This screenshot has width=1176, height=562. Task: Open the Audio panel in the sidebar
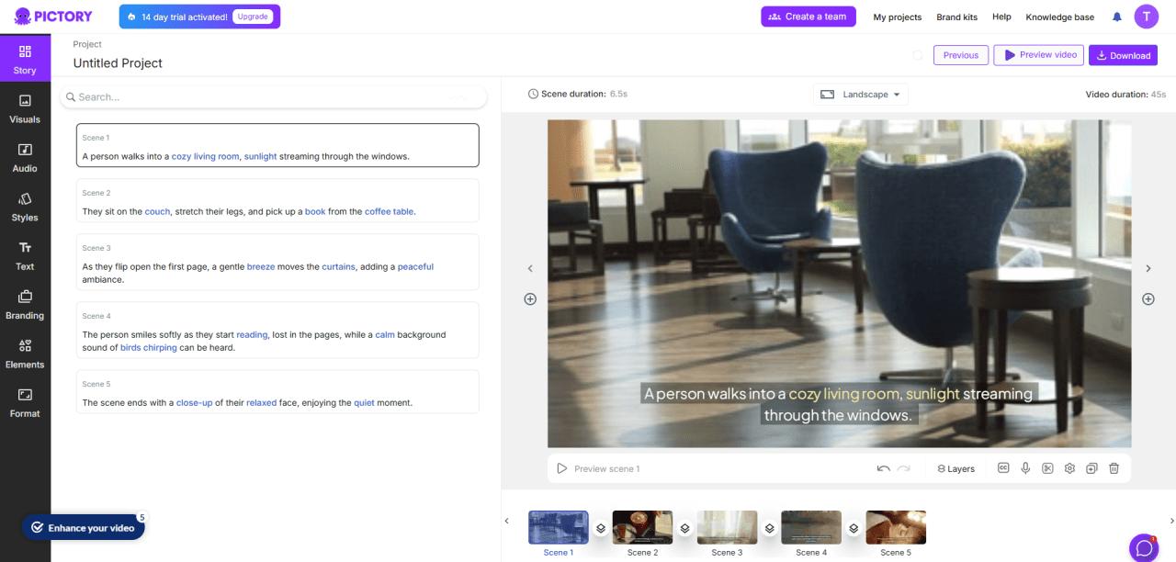click(25, 158)
